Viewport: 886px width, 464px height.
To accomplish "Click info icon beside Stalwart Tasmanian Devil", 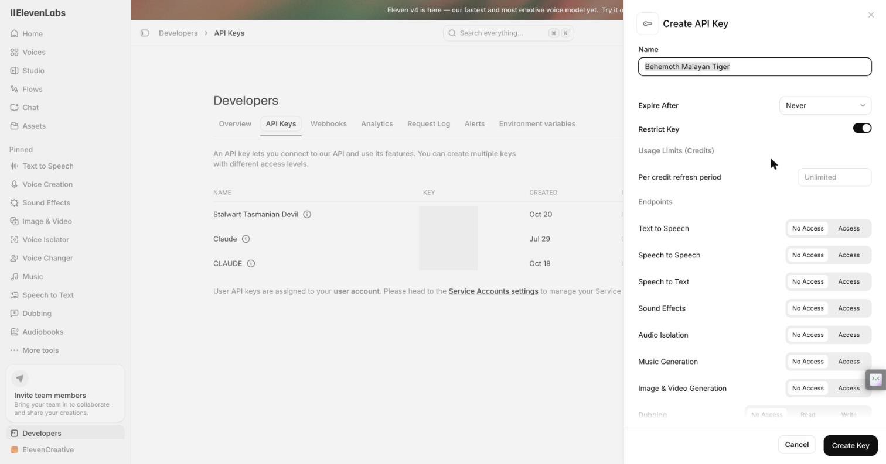I will click(307, 214).
